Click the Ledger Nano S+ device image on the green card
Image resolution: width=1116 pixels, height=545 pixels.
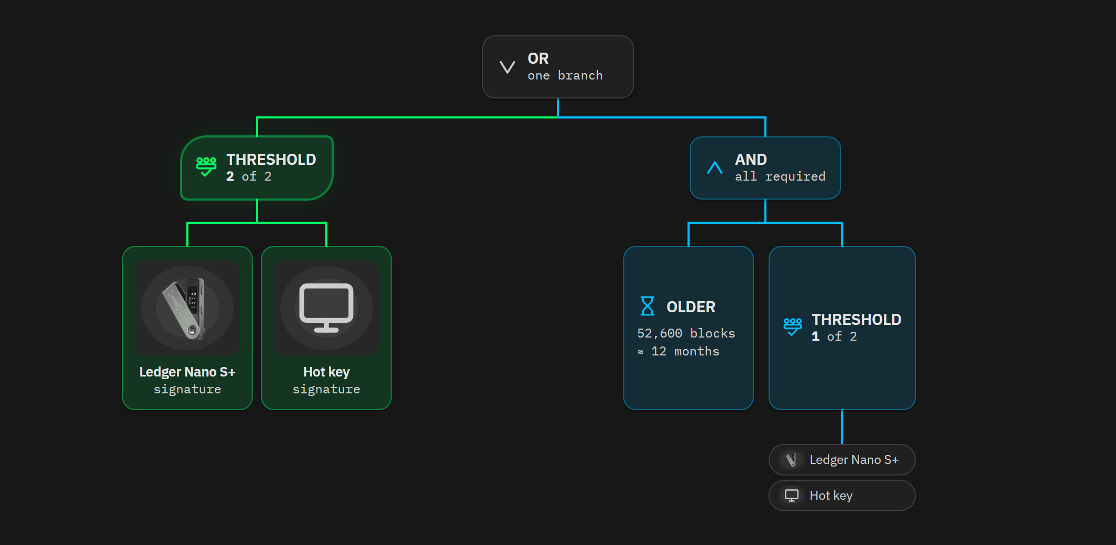187,308
